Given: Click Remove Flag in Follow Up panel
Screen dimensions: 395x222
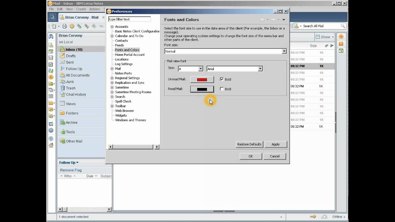Looking at the screenshot, I should 71,170.
